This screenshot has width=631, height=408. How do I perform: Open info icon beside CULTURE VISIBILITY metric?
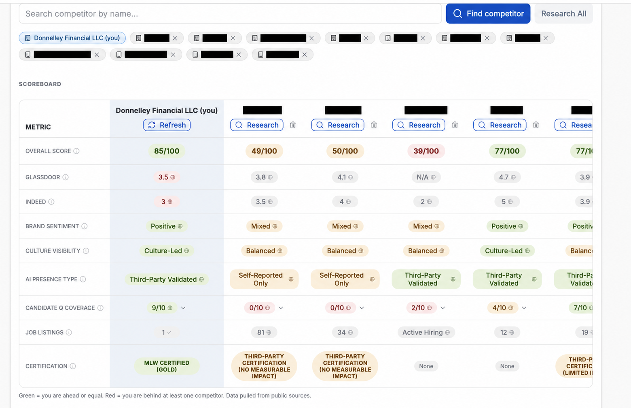click(x=86, y=251)
